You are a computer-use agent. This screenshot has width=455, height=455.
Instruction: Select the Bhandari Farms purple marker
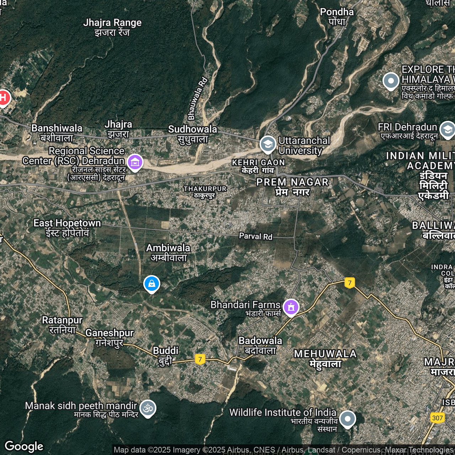[291, 307]
